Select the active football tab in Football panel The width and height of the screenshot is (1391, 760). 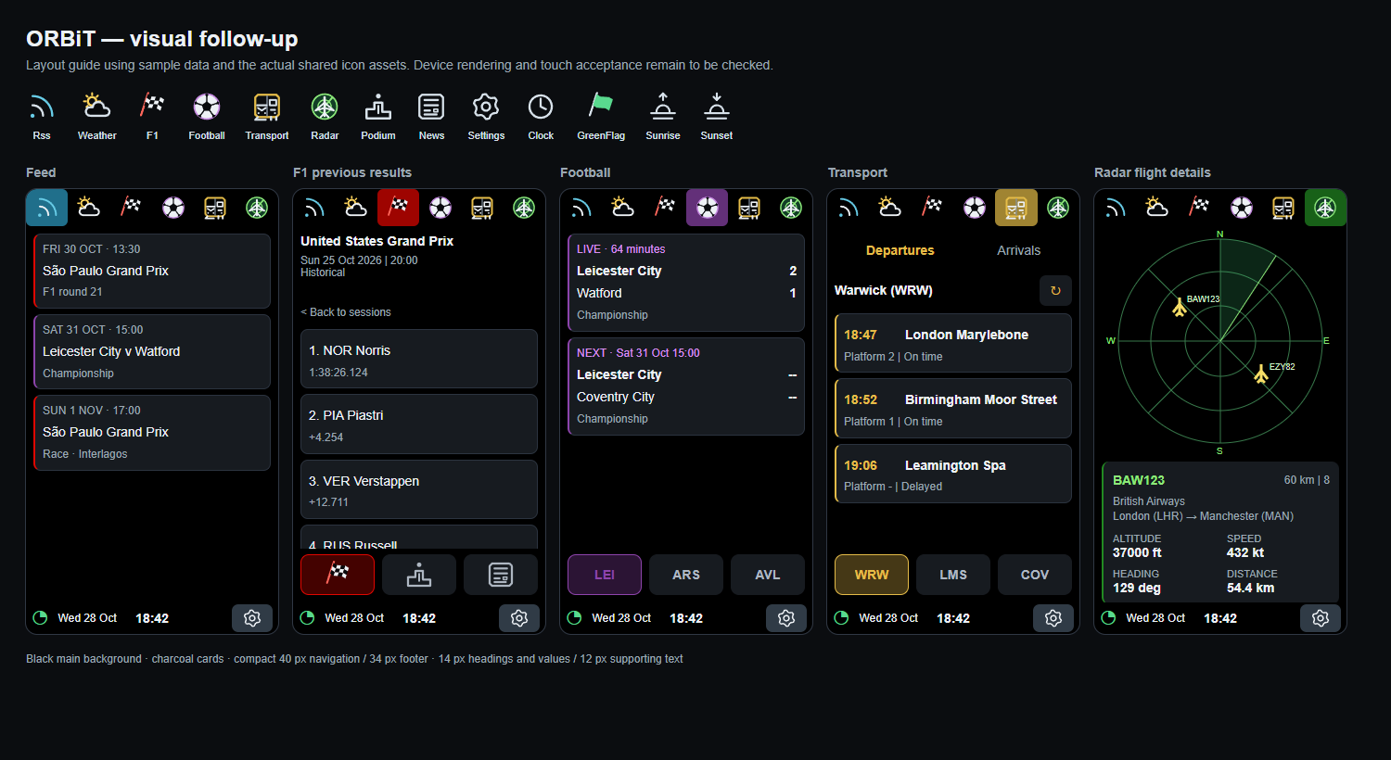click(x=707, y=208)
